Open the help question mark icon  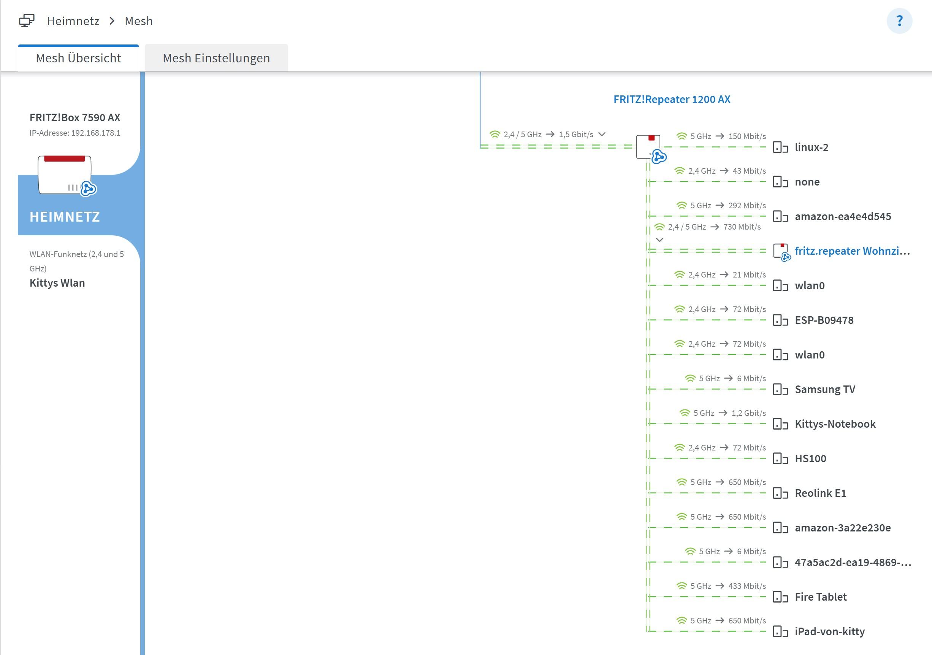pyautogui.click(x=899, y=21)
